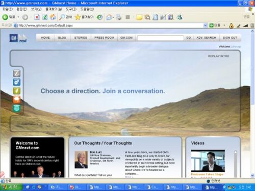Expand the Mail button dropdown arrow
This screenshot has width=255, height=191.
tap(113, 17)
